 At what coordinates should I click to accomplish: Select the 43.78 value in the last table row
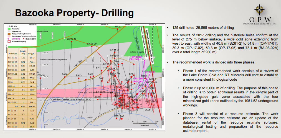[x=32, y=127]
